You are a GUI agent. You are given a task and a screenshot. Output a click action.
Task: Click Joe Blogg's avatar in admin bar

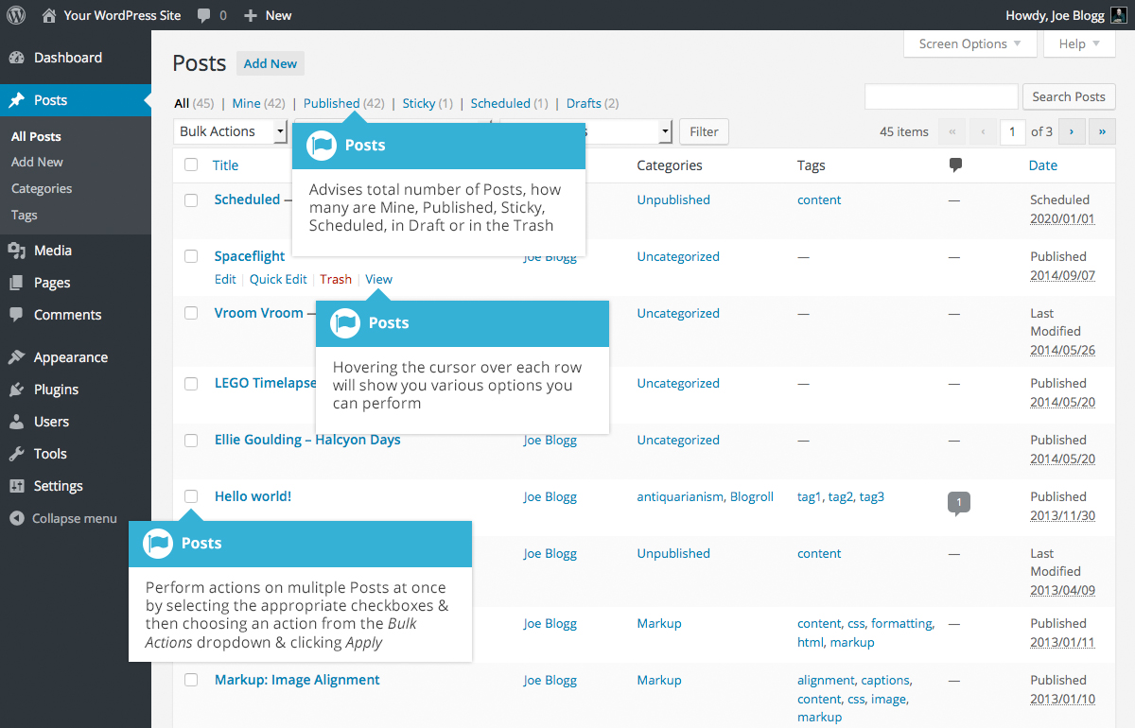pyautogui.click(x=1118, y=15)
